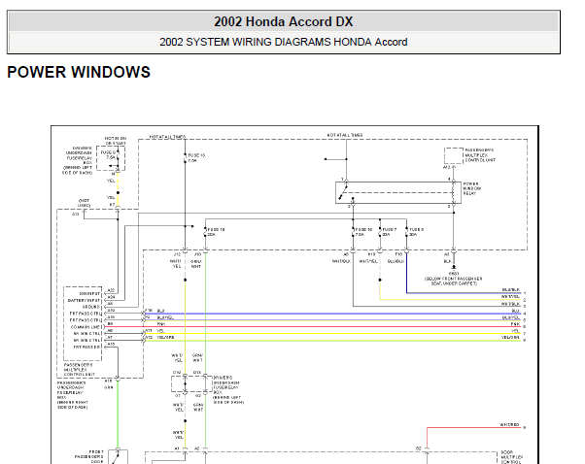This screenshot has width=585, height=464.
Task: Click the 'COMMUN LINE' pin label
Action: [86, 327]
